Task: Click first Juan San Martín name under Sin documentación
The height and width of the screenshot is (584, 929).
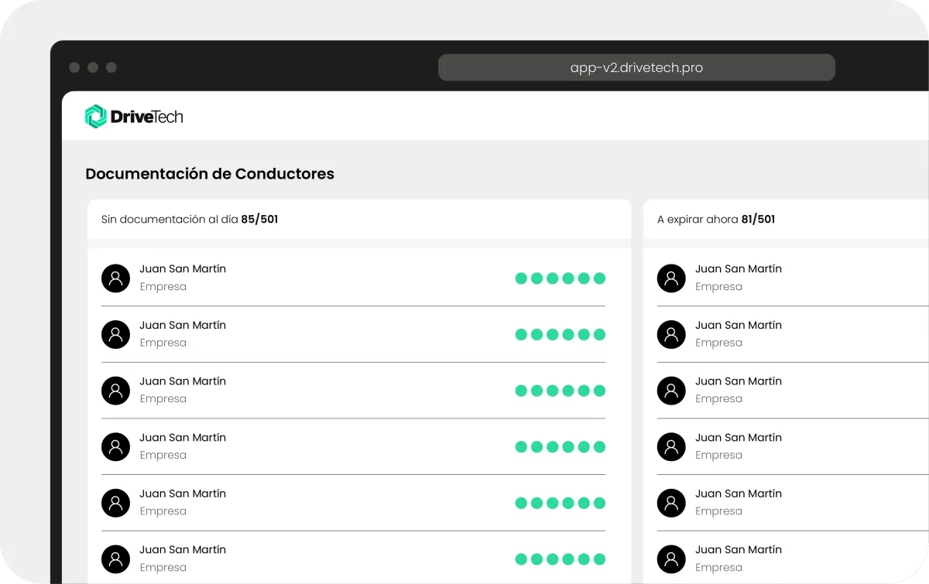Action: [183, 269]
